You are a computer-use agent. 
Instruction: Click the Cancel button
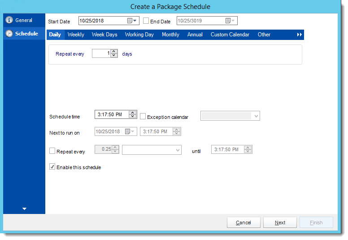[x=244, y=223]
